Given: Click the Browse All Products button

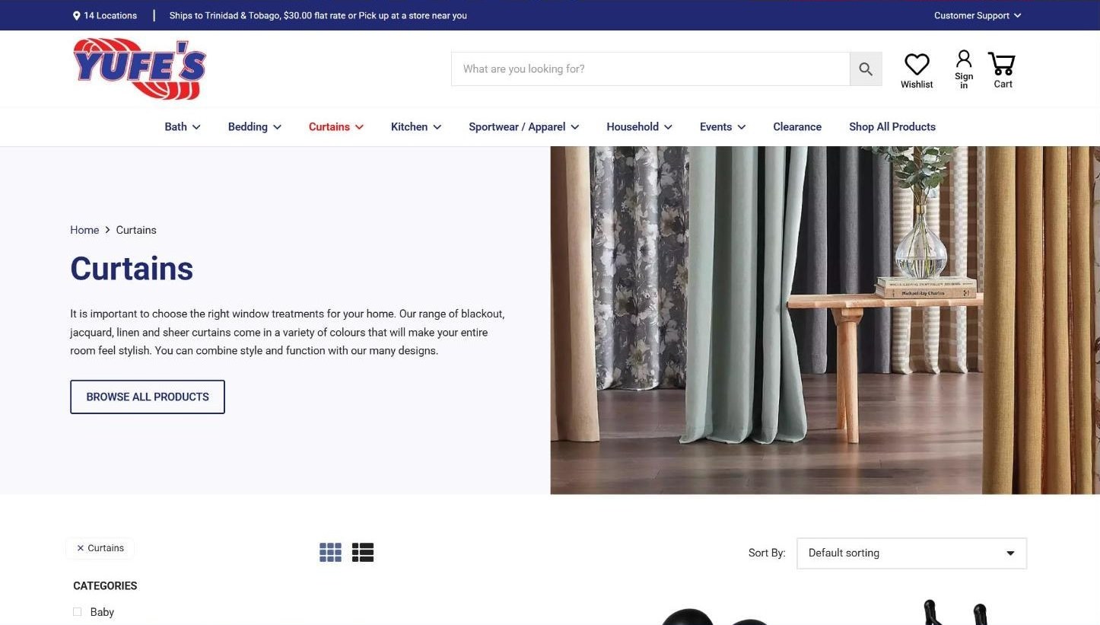Looking at the screenshot, I should tap(148, 397).
